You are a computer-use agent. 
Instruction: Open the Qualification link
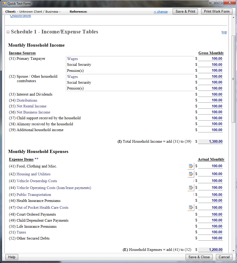click(20, 16)
